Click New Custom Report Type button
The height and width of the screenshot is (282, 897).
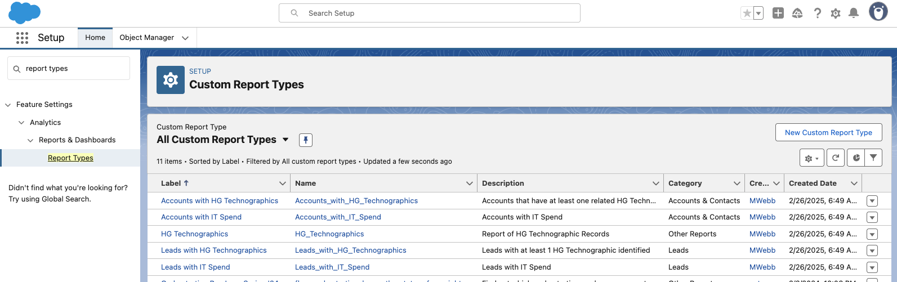[828, 133]
